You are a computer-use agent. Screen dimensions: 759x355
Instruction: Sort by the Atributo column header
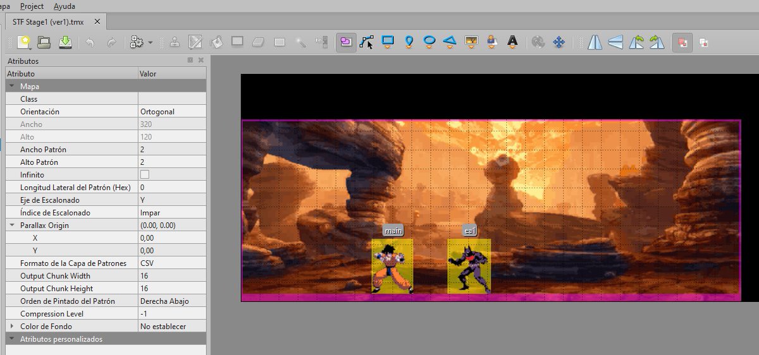point(71,74)
